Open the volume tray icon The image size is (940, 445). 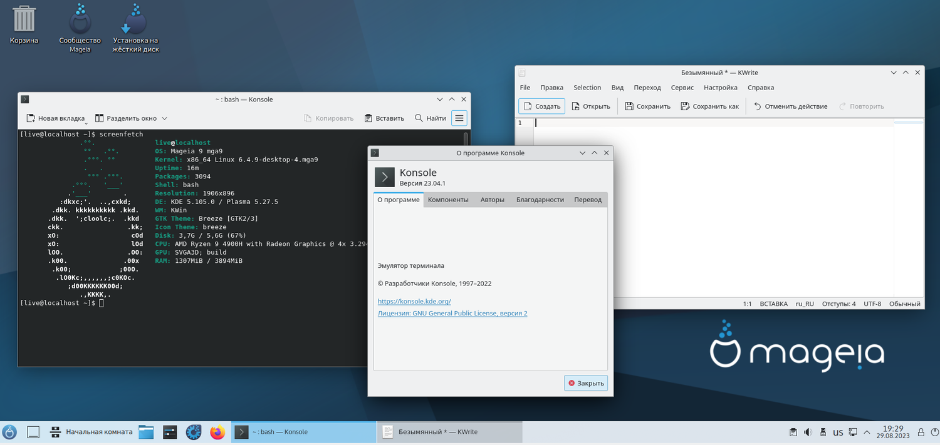click(808, 432)
